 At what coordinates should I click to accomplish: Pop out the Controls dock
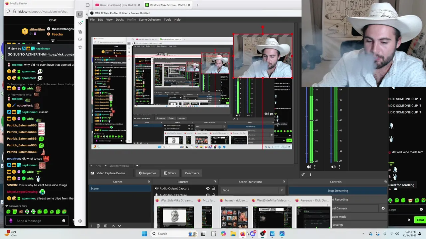click(x=385, y=182)
